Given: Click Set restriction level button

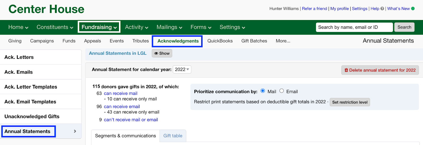Looking at the screenshot, I should pos(350,102).
